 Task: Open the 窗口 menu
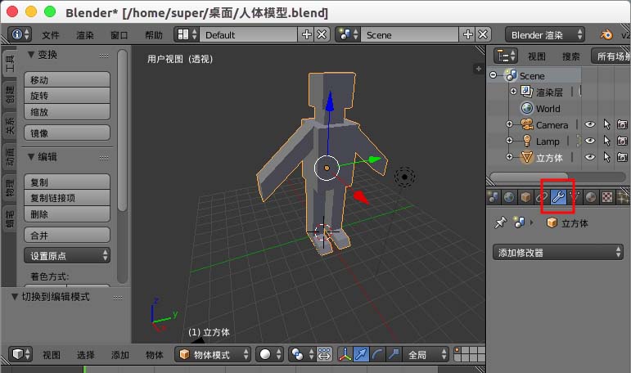point(119,35)
